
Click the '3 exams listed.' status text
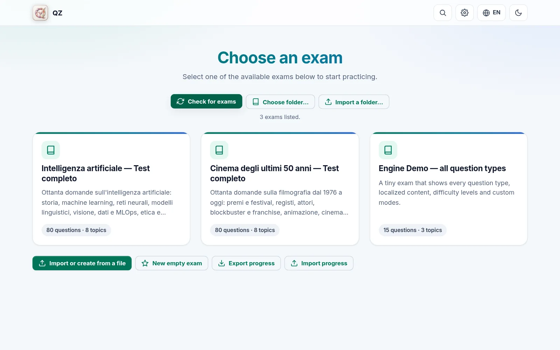point(280,117)
